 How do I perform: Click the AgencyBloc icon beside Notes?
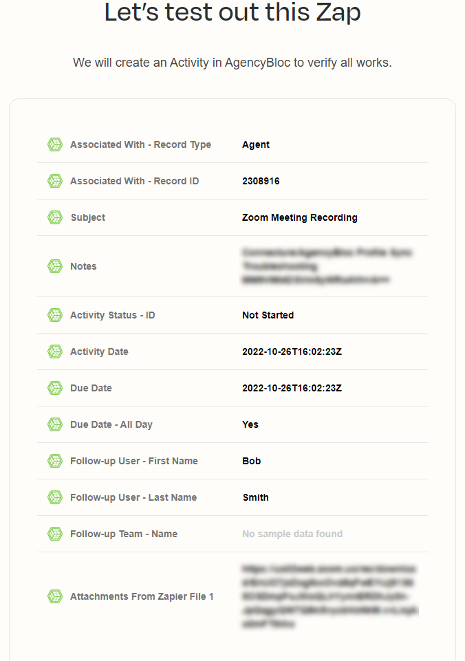[x=55, y=266]
